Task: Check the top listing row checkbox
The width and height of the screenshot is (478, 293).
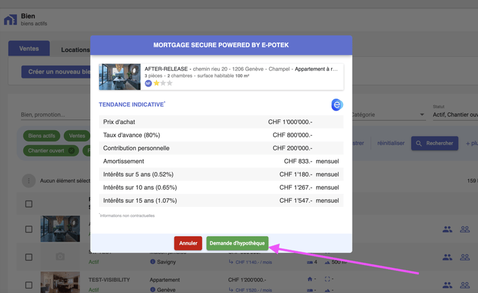Action: click(29, 229)
